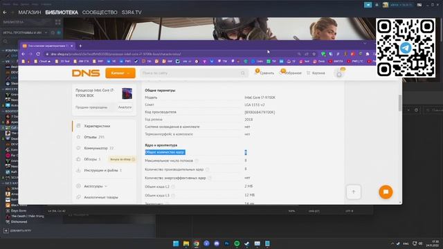Click Steam library search magnifier
This screenshot has height=249, width=443.
click(6, 41)
